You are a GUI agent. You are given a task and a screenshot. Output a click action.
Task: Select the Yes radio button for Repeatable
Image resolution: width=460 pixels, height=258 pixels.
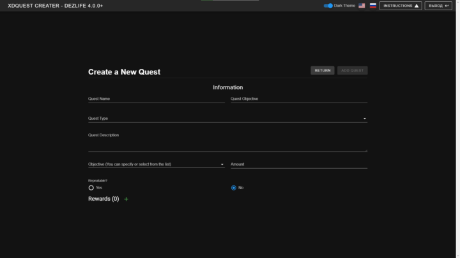tap(91, 188)
